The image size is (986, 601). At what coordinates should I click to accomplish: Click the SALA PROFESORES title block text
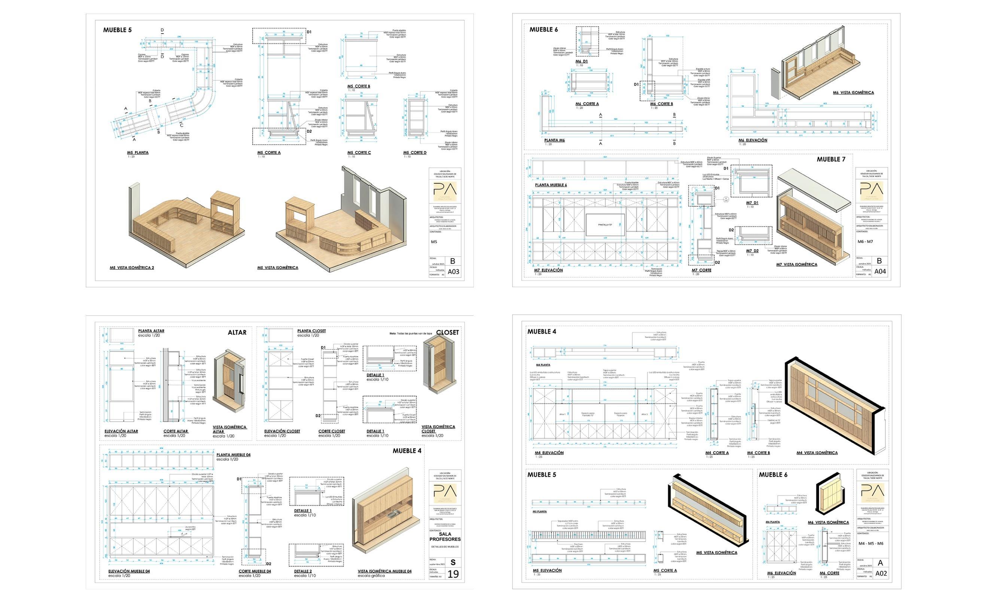[445, 537]
